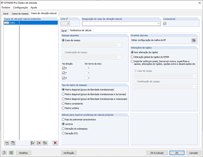Close the RF-DYNAM Pro dialog window
Screen dimensions: 203x157
tap(200, 3)
